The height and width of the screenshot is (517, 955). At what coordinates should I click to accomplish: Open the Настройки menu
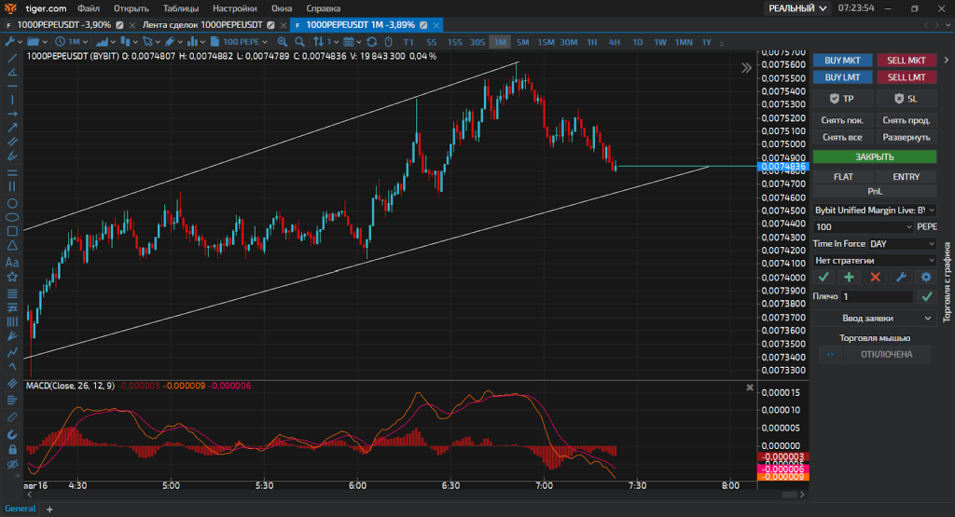point(234,8)
